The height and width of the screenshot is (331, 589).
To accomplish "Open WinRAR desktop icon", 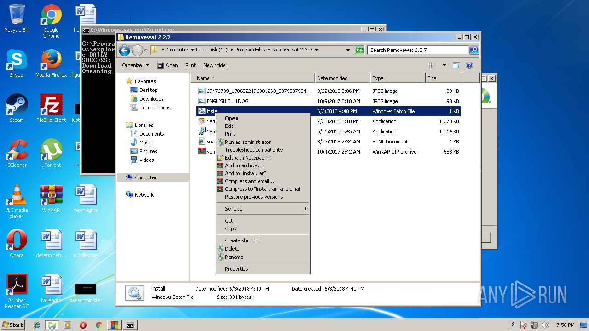I will click(x=51, y=199).
